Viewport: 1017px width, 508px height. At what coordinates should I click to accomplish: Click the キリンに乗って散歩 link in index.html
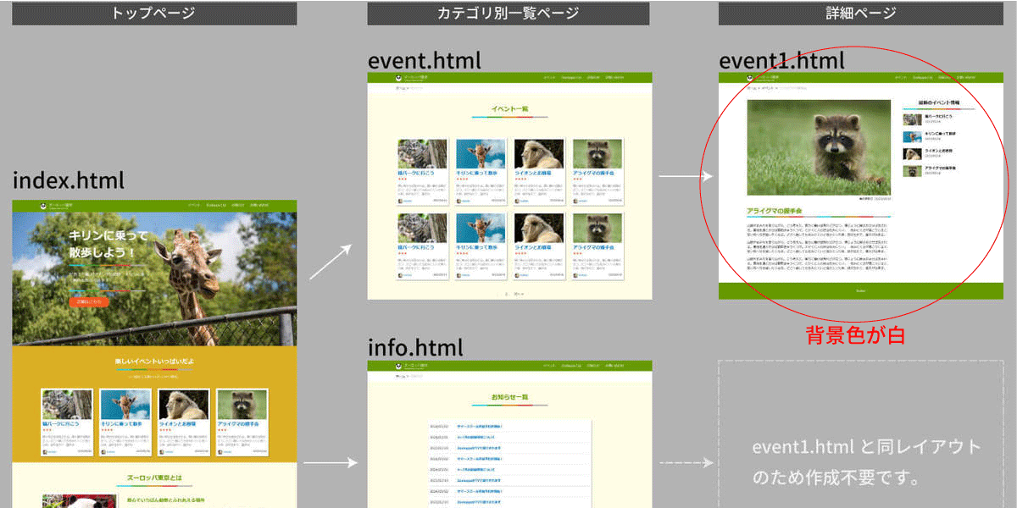coord(122,423)
